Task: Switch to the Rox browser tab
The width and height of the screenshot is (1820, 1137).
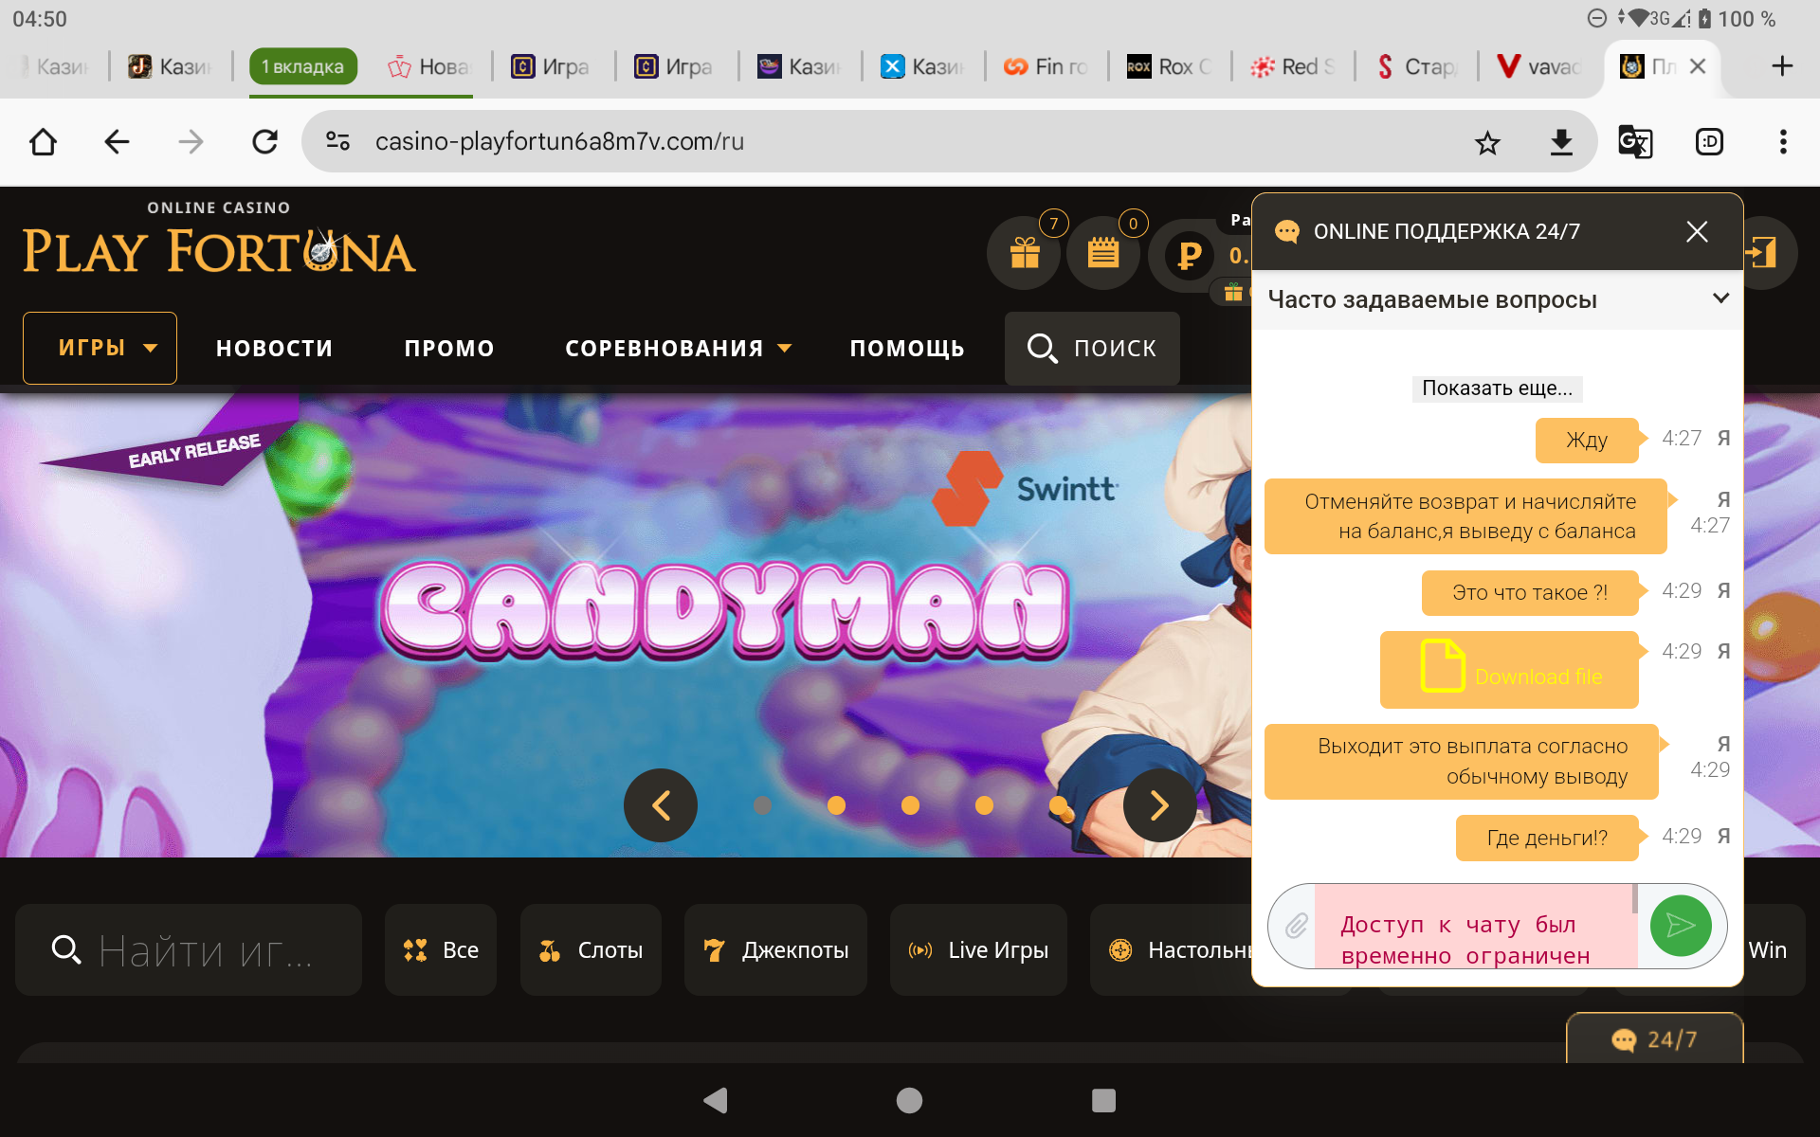Action: [1169, 66]
